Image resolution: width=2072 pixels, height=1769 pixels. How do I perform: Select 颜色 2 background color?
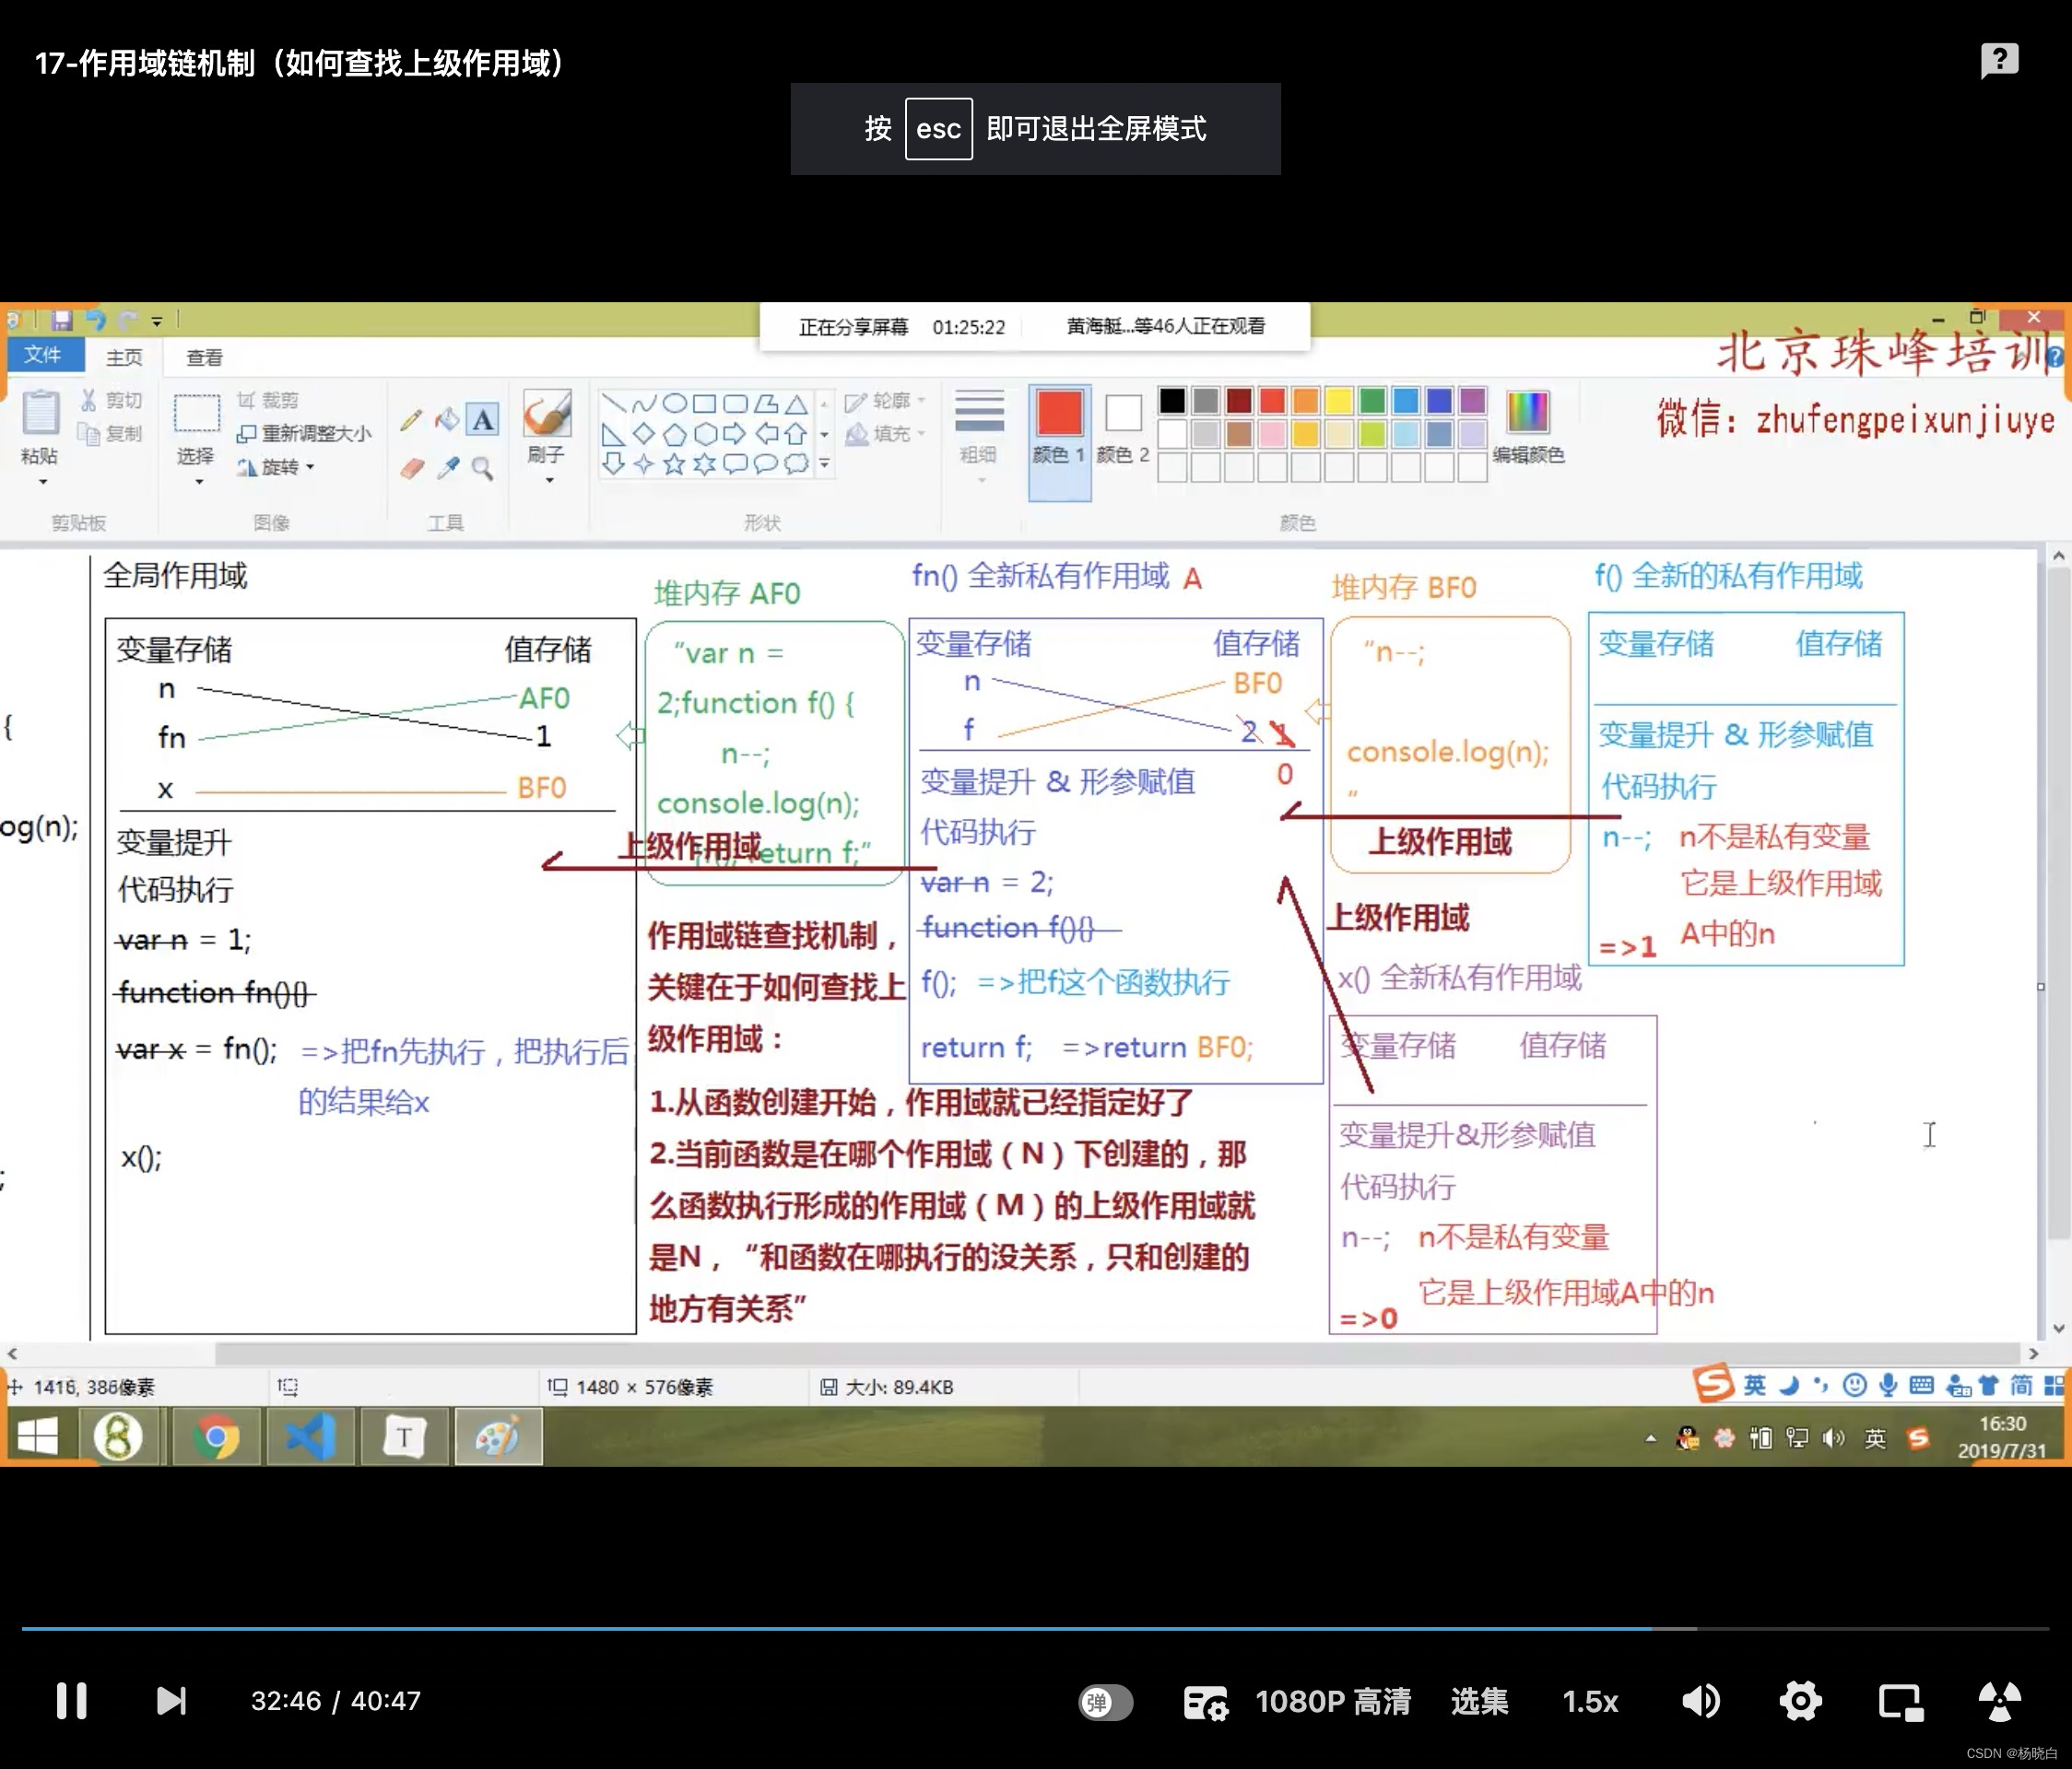click(1122, 429)
